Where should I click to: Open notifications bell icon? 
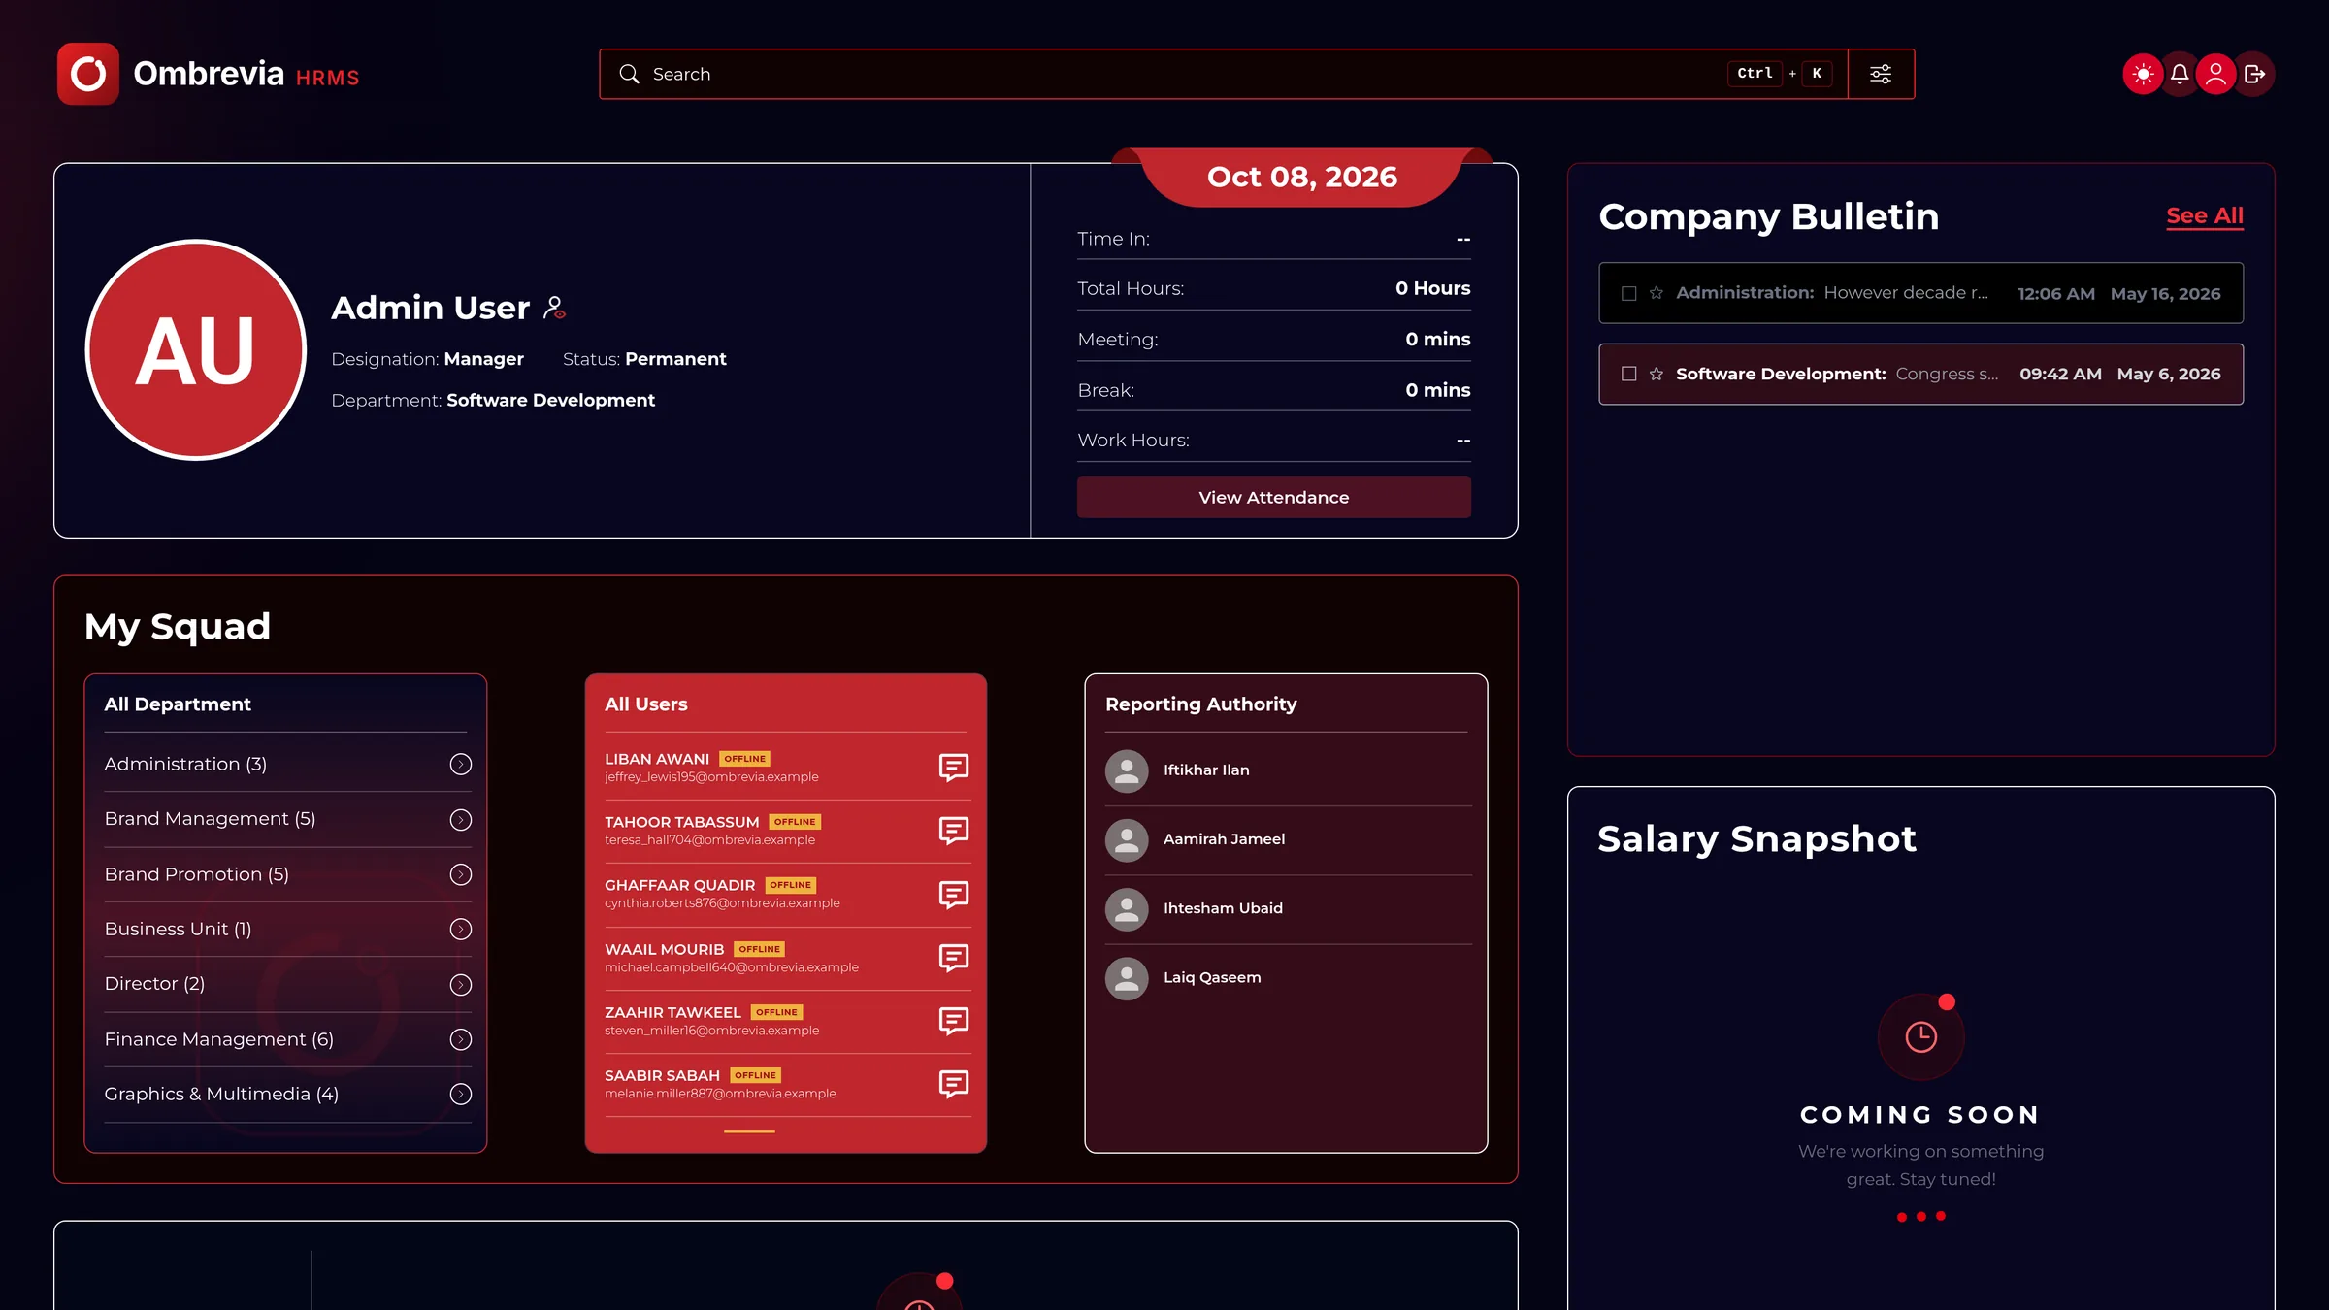point(2180,74)
